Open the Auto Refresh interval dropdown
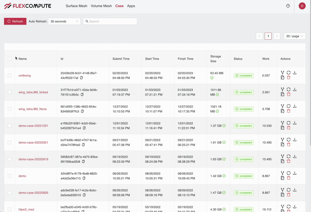311x212 pixels. tap(64, 21)
